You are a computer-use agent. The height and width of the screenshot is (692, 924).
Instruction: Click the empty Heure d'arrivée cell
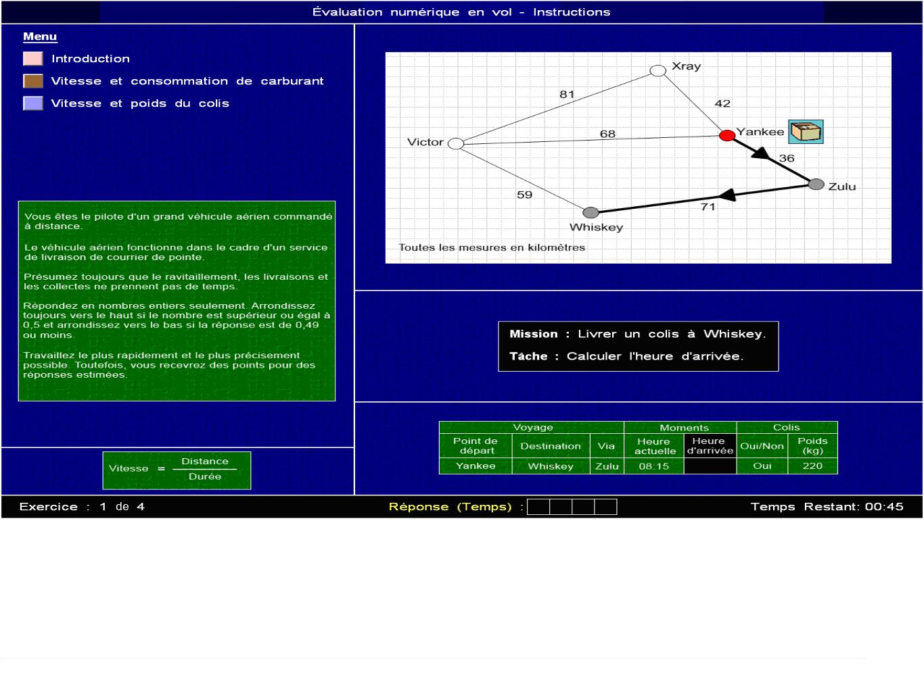pyautogui.click(x=710, y=466)
